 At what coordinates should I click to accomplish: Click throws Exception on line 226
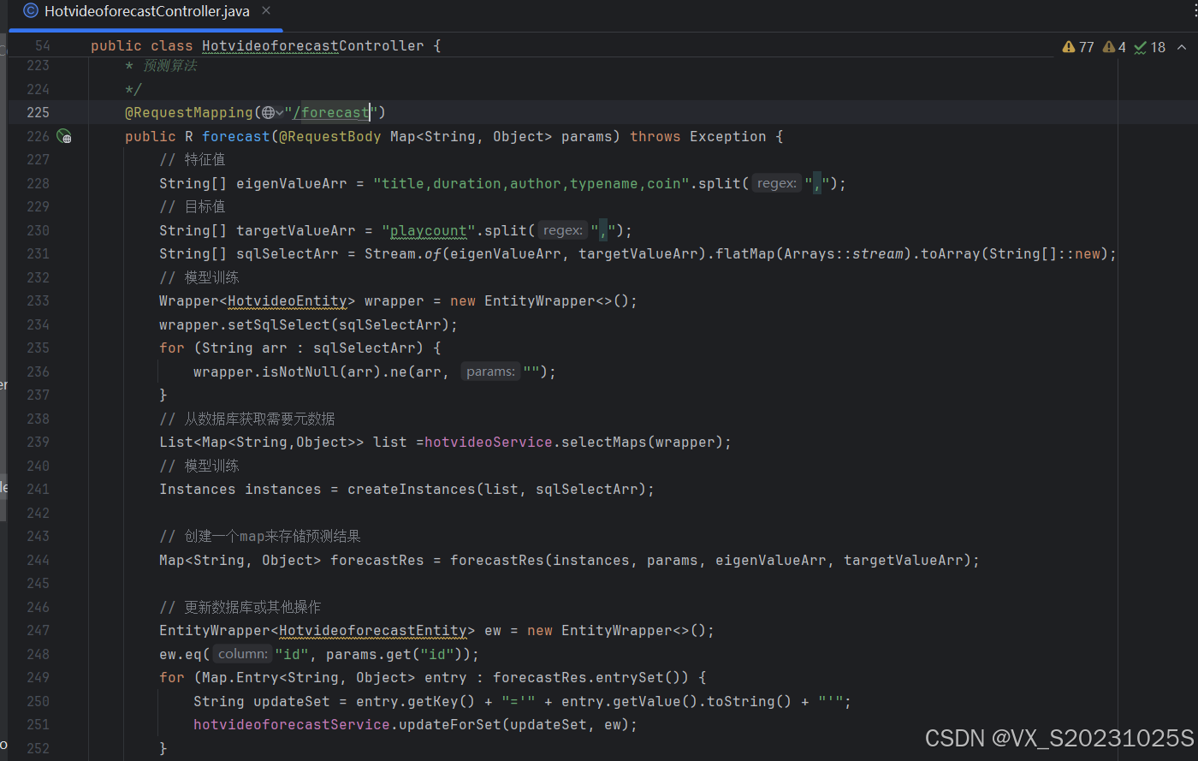click(698, 136)
